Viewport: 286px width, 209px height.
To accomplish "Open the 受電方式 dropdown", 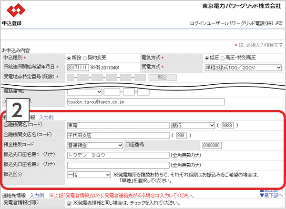I will point(243,68).
